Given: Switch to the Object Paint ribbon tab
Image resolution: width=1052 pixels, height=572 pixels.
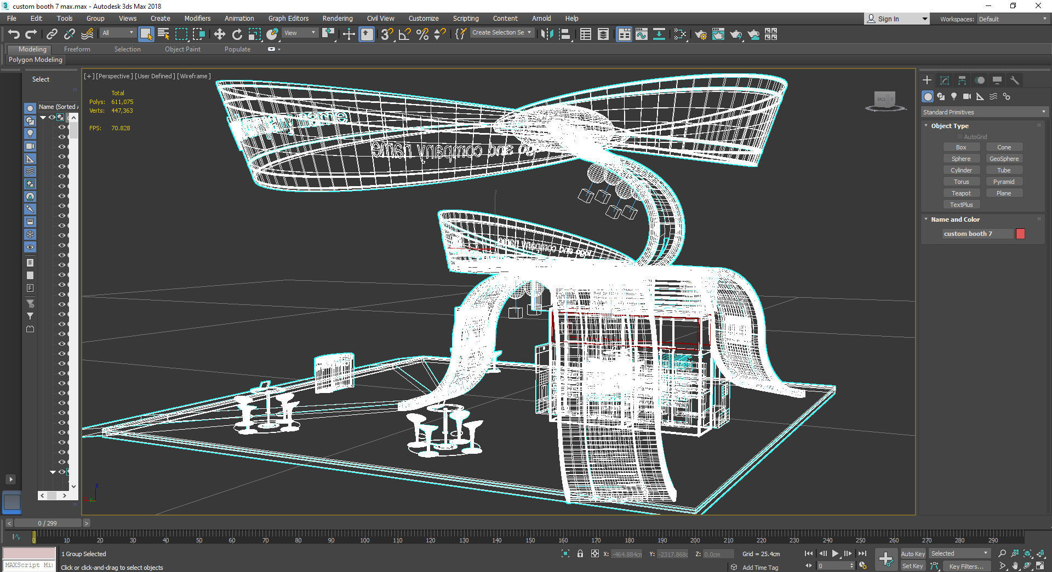Looking at the screenshot, I should point(182,49).
